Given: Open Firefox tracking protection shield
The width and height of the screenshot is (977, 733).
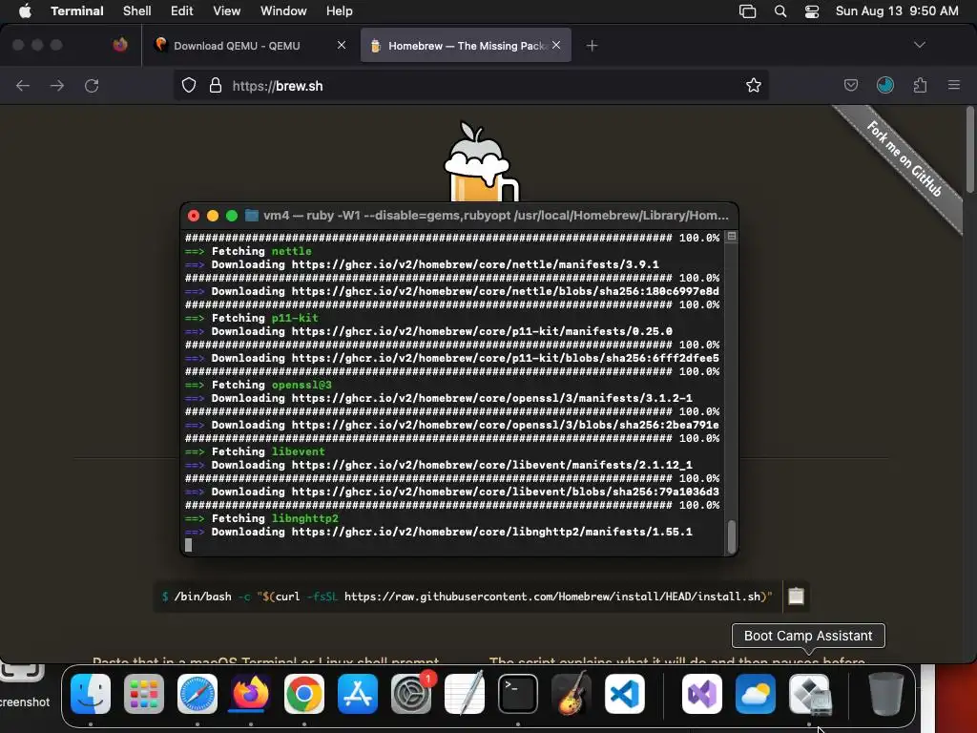Looking at the screenshot, I should click(x=189, y=85).
